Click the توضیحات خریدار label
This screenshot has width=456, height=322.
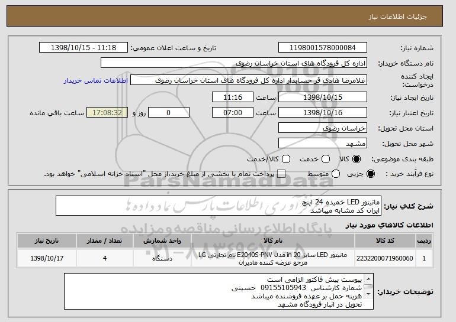pos(405,292)
